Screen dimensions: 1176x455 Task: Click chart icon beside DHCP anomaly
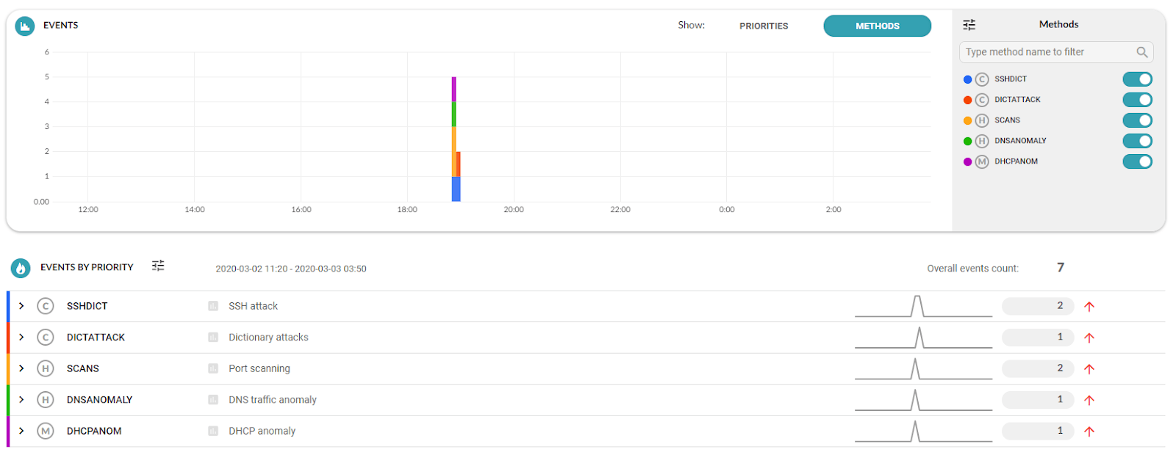click(213, 431)
